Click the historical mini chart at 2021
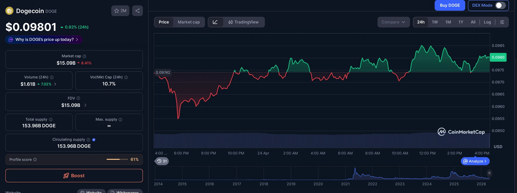517x193 pixels. point(345,173)
